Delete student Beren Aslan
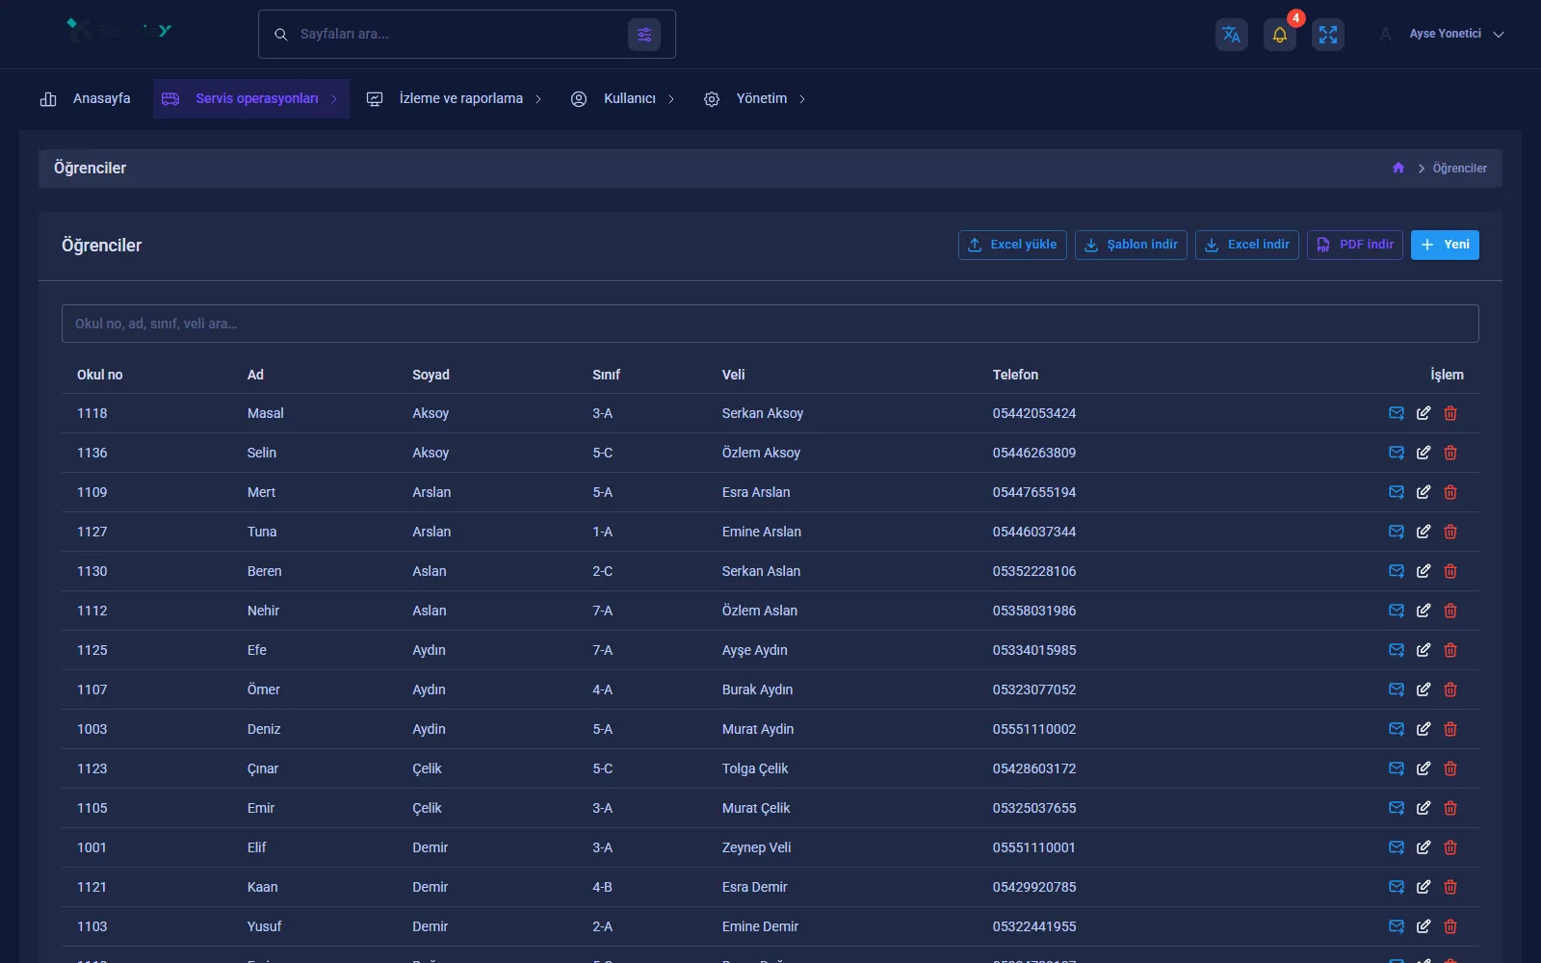 (x=1450, y=571)
